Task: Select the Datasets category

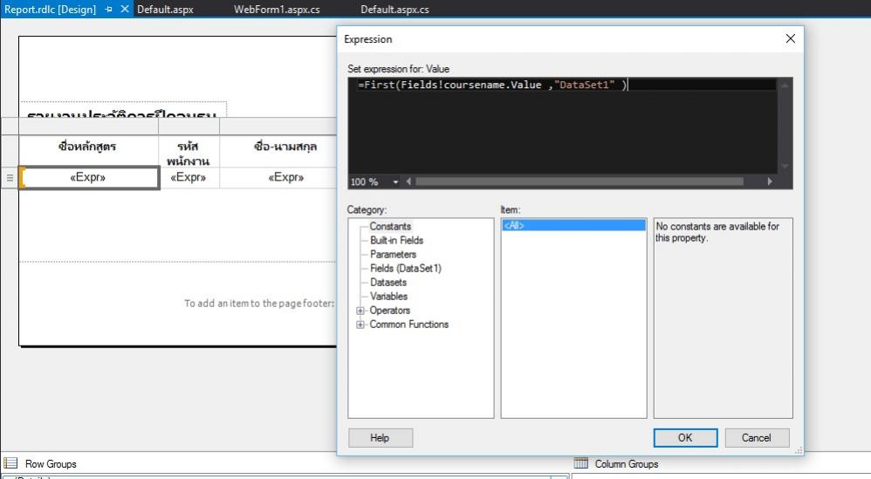Action: point(388,283)
